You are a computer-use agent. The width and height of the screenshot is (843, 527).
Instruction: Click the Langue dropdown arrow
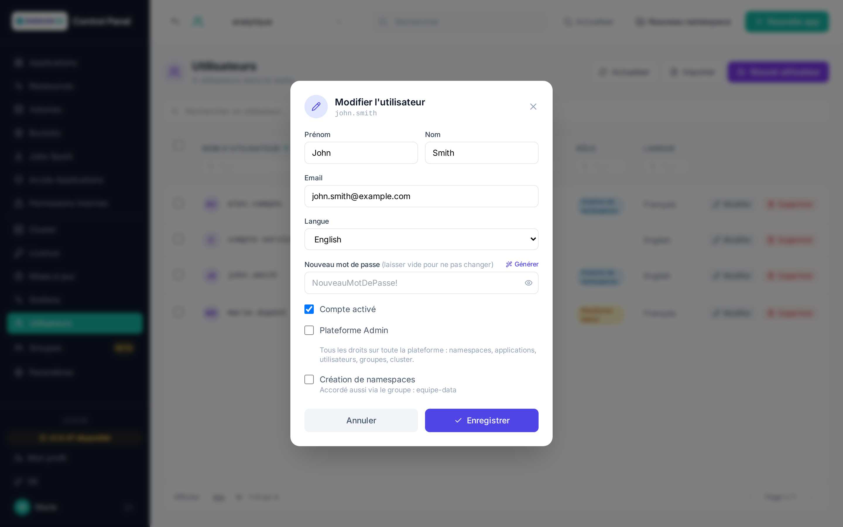tap(533, 239)
